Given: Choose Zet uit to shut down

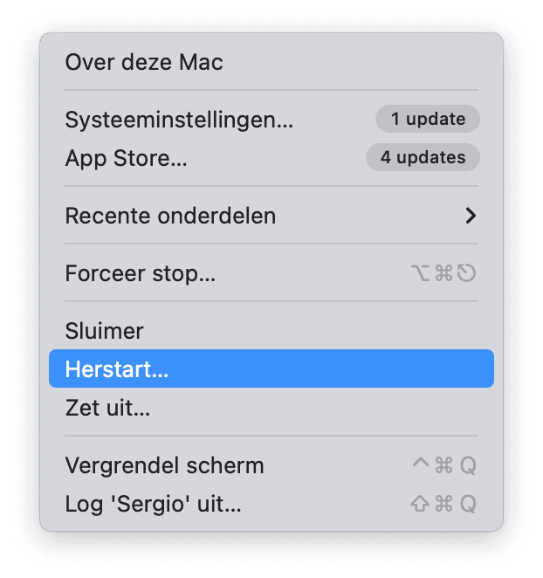Looking at the screenshot, I should 107,407.
